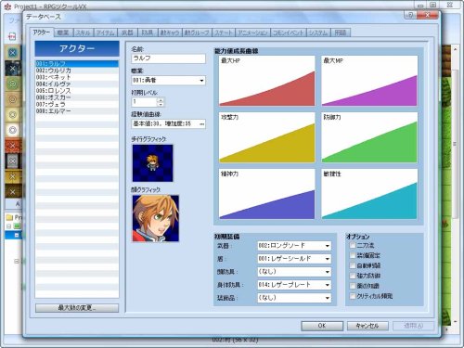Switch to the 武器 tab
Image resolution: width=464 pixels, height=348 pixels.
127,32
